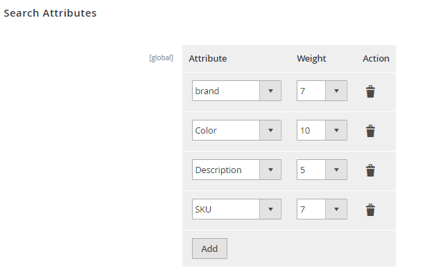
Task: Remove the Description attribute using trash icon
Action: tap(370, 170)
